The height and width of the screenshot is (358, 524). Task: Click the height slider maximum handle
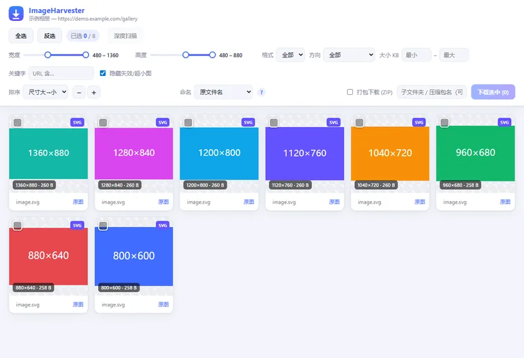[x=212, y=55]
